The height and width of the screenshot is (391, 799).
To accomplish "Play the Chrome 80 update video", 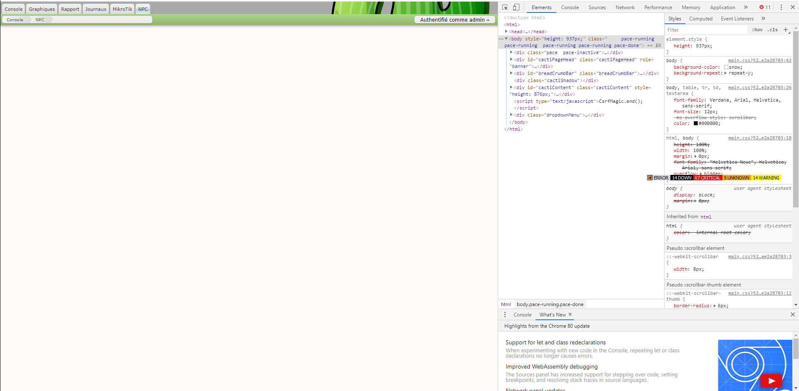I will click(x=772, y=381).
